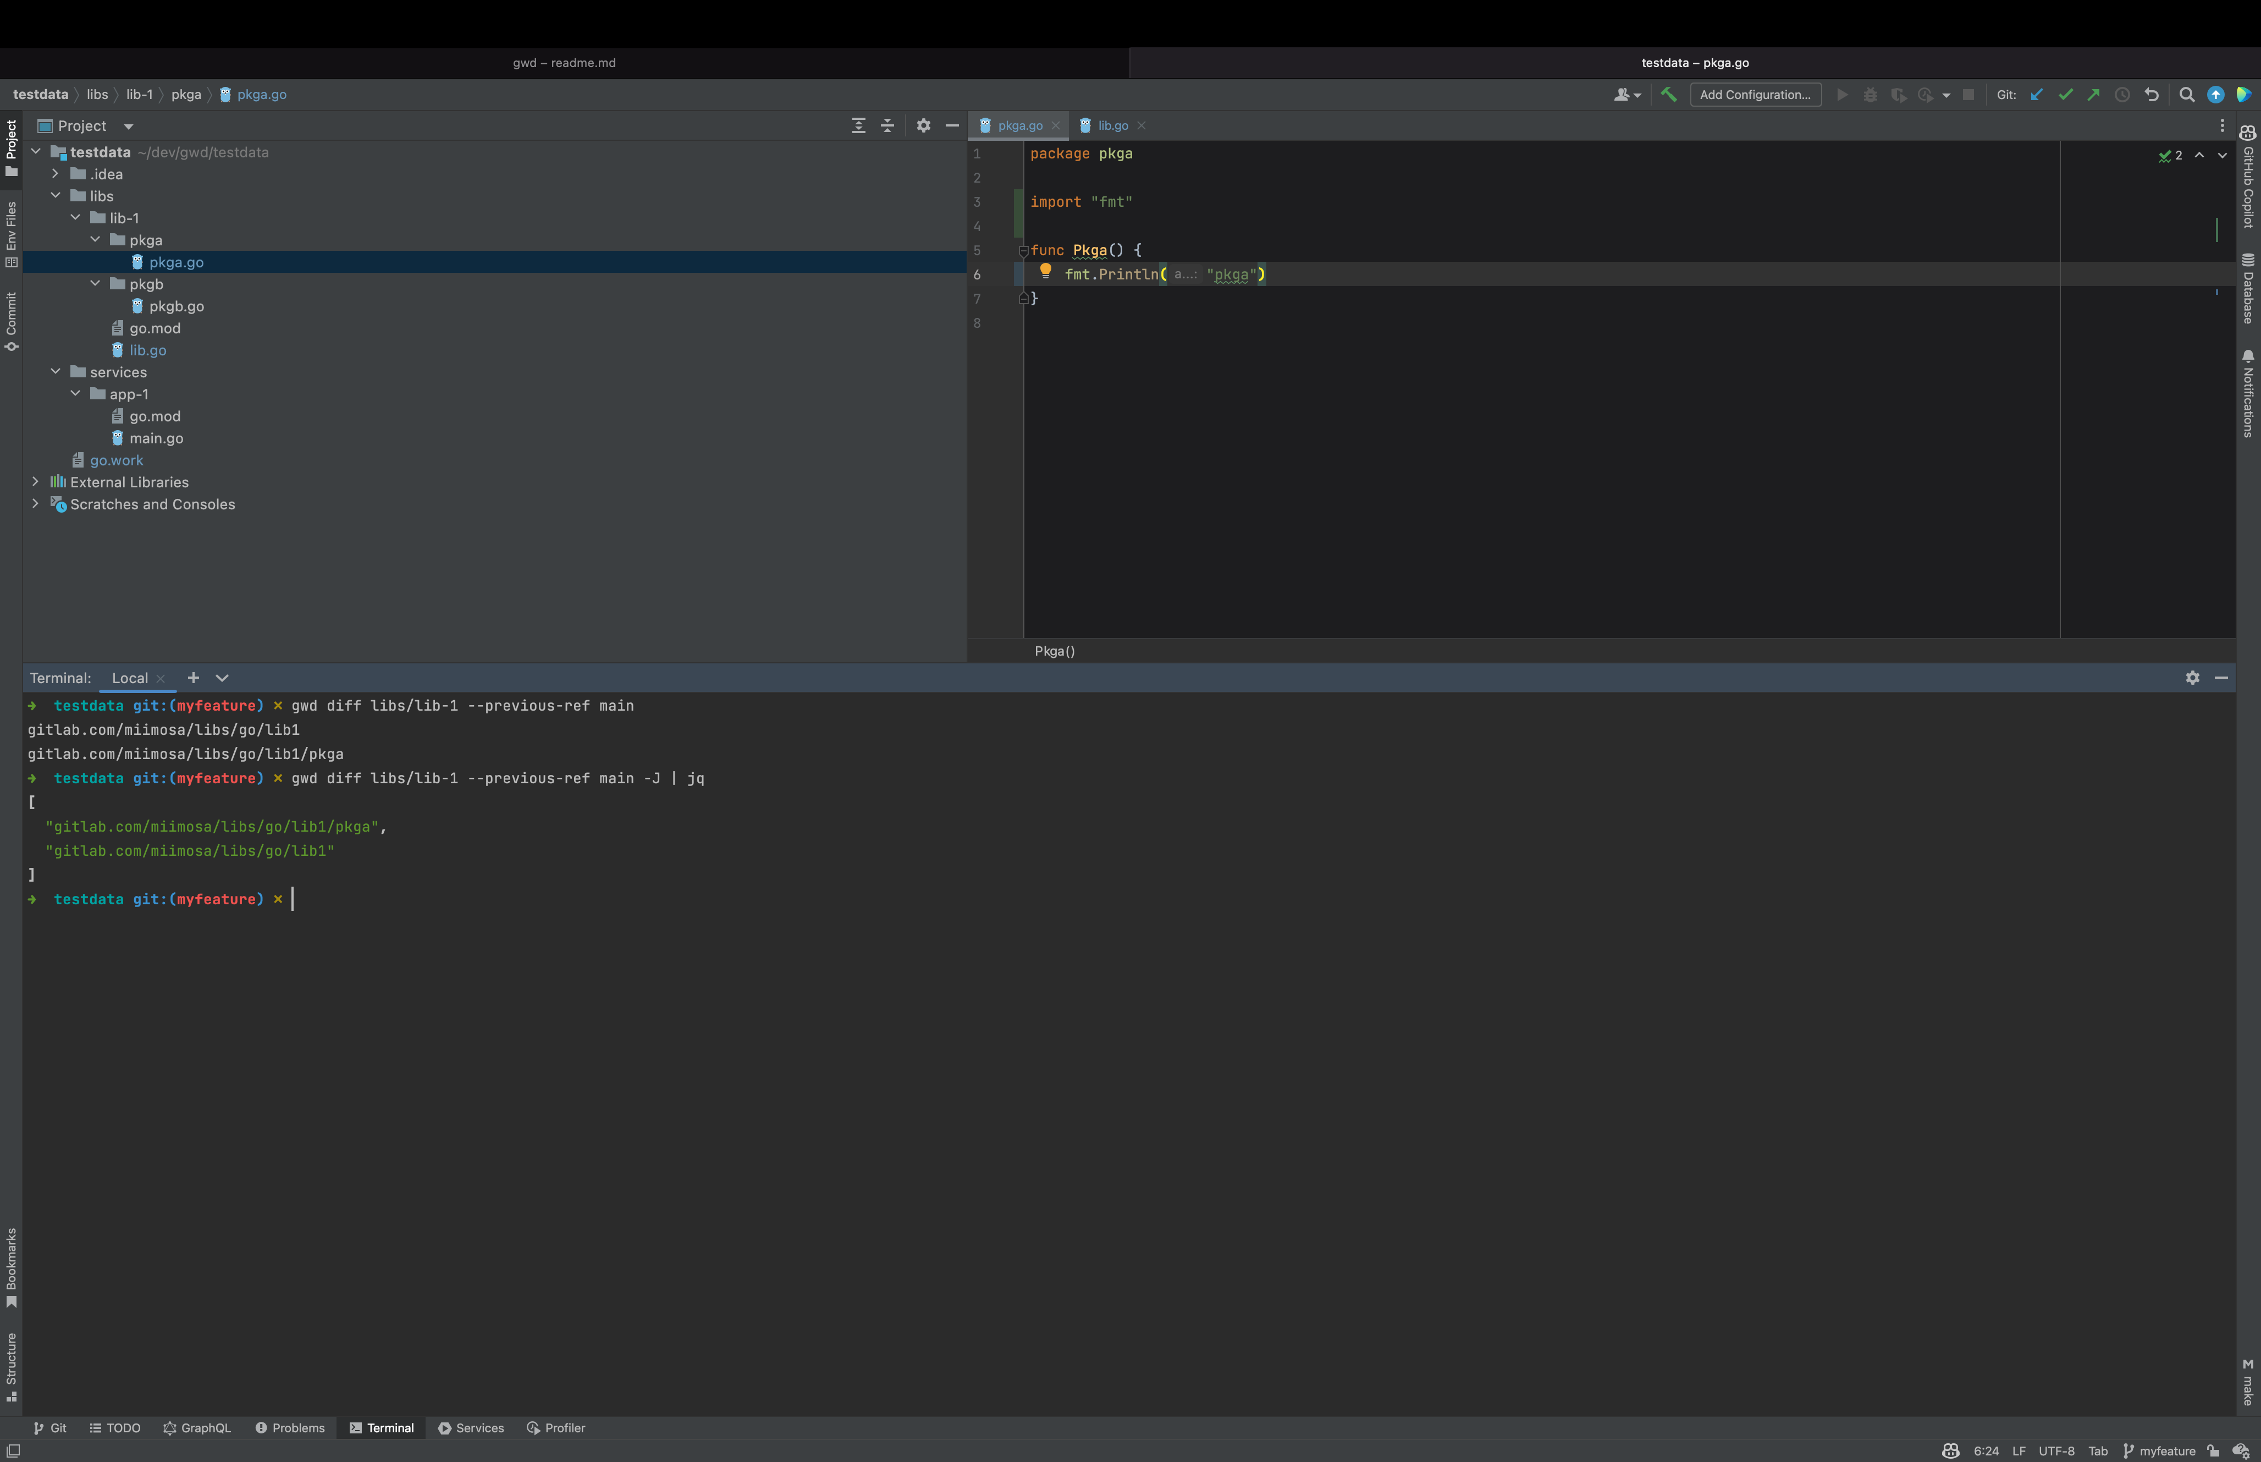2261x1462 pixels.
Task: Select lib.go in project tree
Action: pyautogui.click(x=148, y=350)
